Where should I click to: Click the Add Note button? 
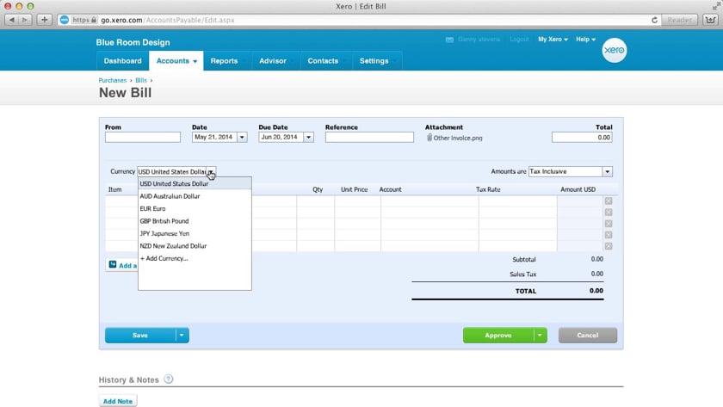coord(118,401)
